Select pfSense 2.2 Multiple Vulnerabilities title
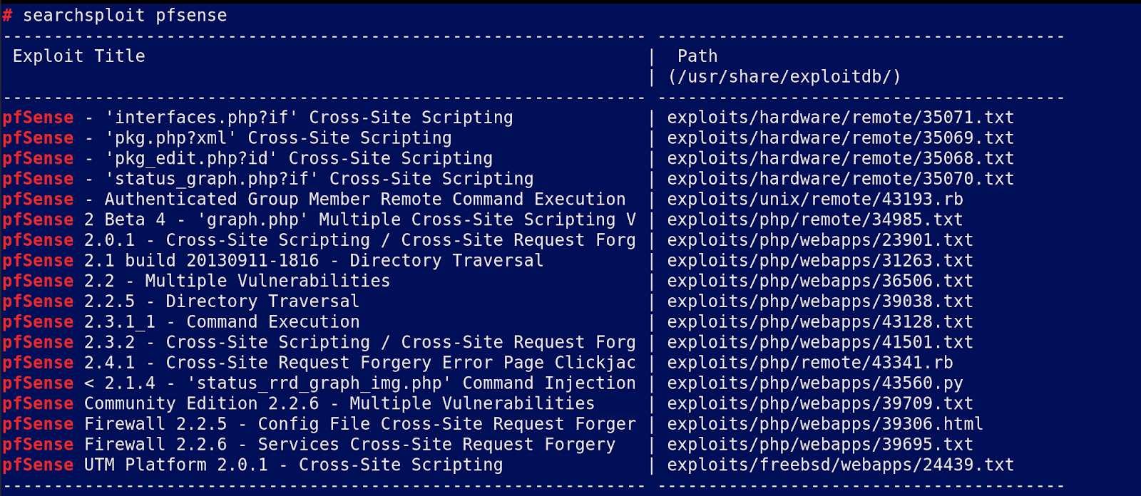 click(x=196, y=281)
